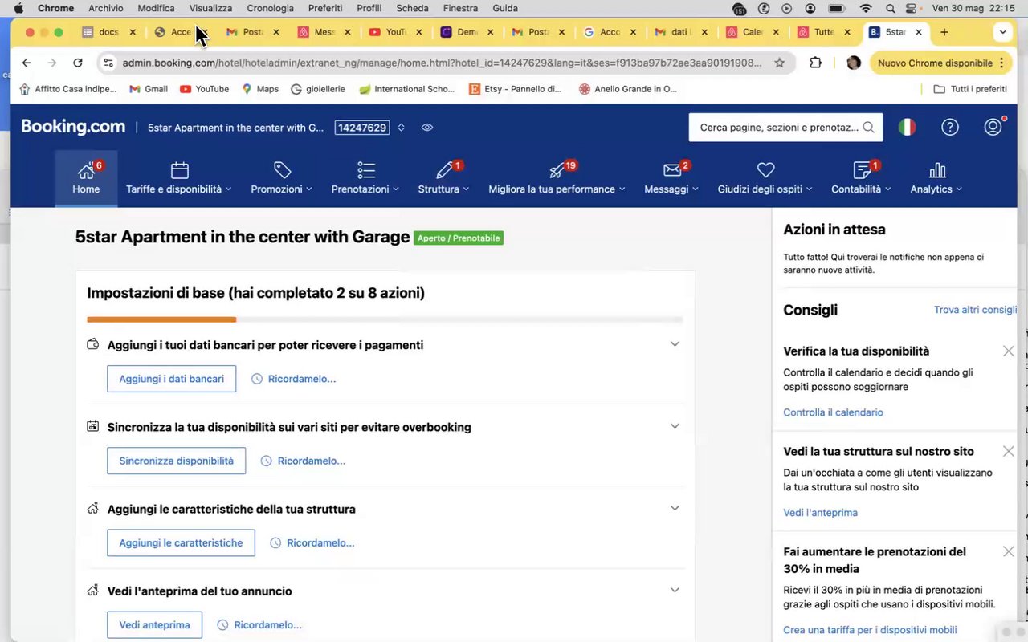
Task: Click the Analytics bar chart icon
Action: (x=936, y=170)
